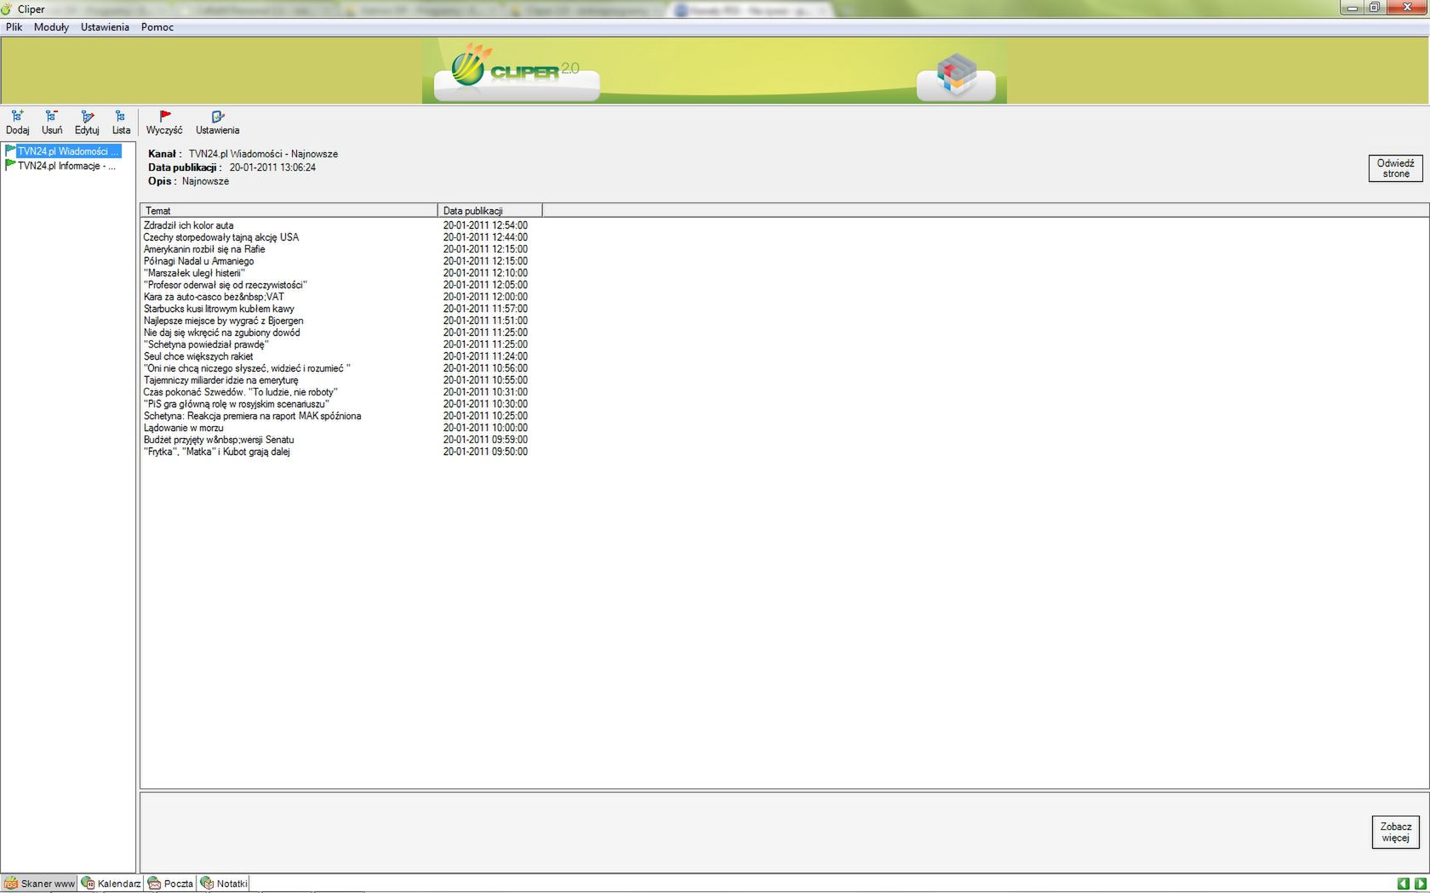Screen dimensions: 1430x893
Task: Switch to the Skaner www tab
Action: [40, 884]
